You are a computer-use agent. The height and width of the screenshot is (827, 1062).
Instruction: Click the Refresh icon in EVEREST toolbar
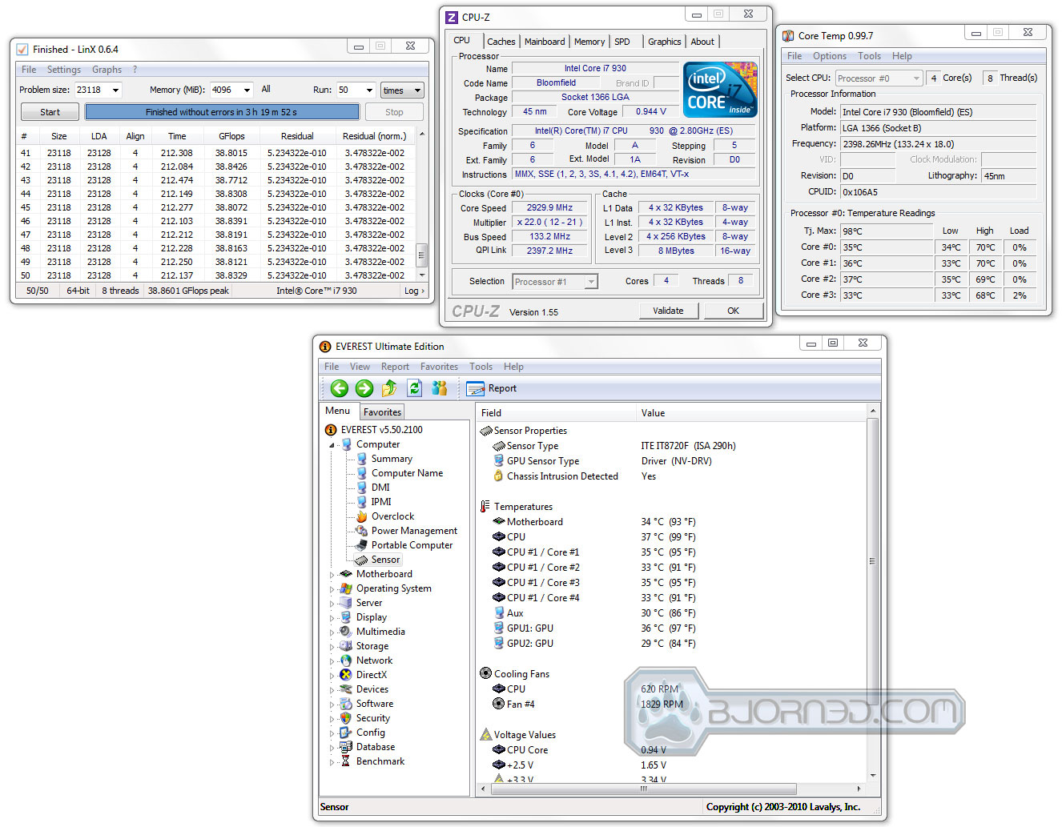pos(414,388)
